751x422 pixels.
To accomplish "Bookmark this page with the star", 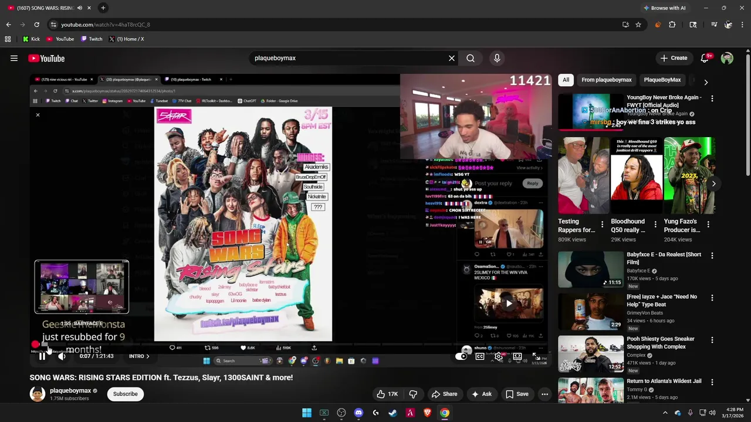I will 638,25.
